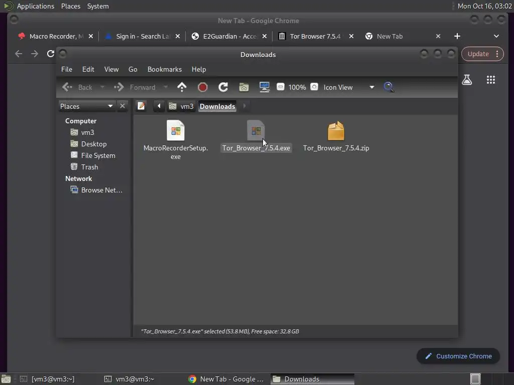Click the vm3 path bar button
The height and width of the screenshot is (385, 514).
pyautogui.click(x=181, y=106)
